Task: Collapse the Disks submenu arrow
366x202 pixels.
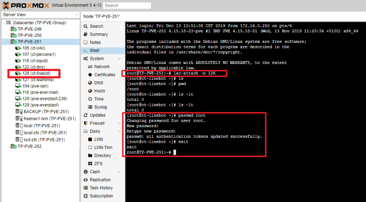Action: [x=119, y=131]
